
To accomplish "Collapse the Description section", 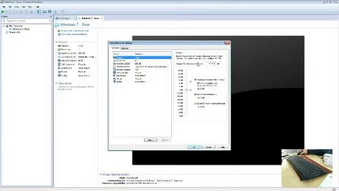I will click(57, 83).
